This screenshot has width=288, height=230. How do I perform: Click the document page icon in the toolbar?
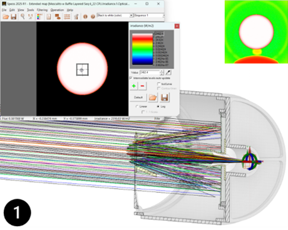click(x=49, y=16)
